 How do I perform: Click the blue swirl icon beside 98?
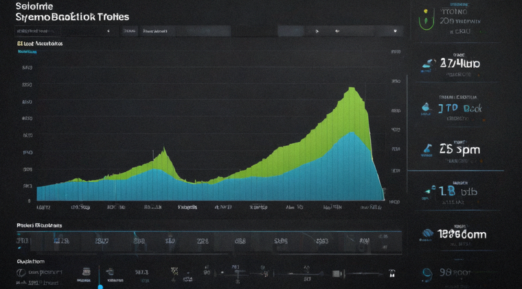click(x=427, y=274)
